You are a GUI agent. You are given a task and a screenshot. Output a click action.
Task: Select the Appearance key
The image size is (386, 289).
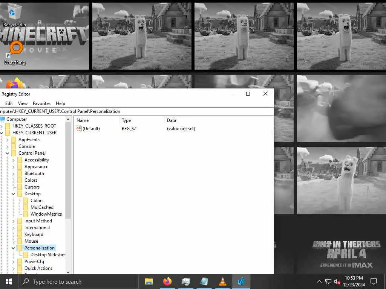pyautogui.click(x=37, y=167)
